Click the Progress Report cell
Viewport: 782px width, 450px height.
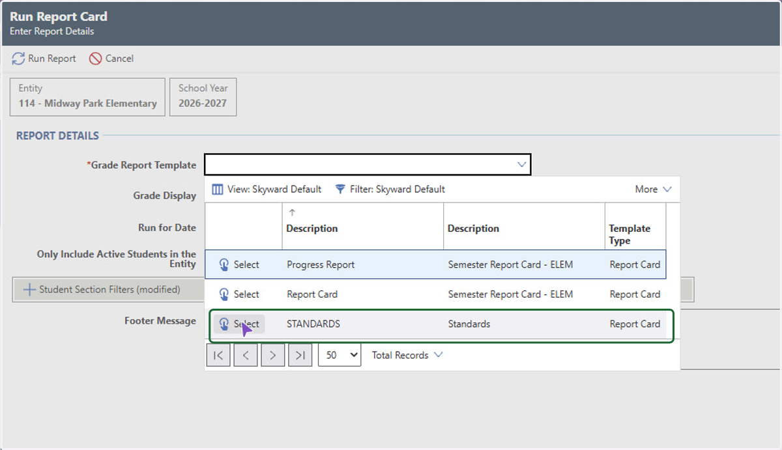click(321, 264)
